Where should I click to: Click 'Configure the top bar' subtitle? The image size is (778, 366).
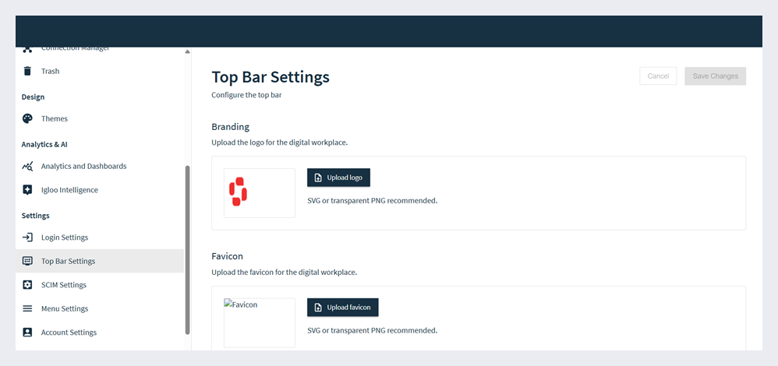(246, 95)
